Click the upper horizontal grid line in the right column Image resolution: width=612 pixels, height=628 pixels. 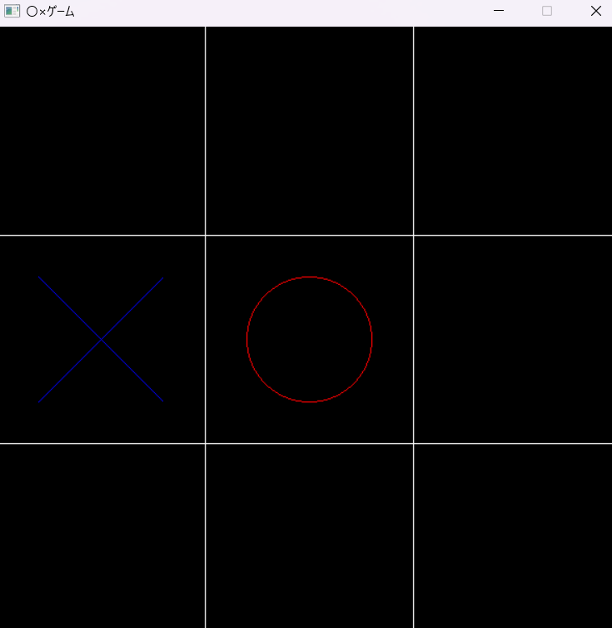(513, 235)
